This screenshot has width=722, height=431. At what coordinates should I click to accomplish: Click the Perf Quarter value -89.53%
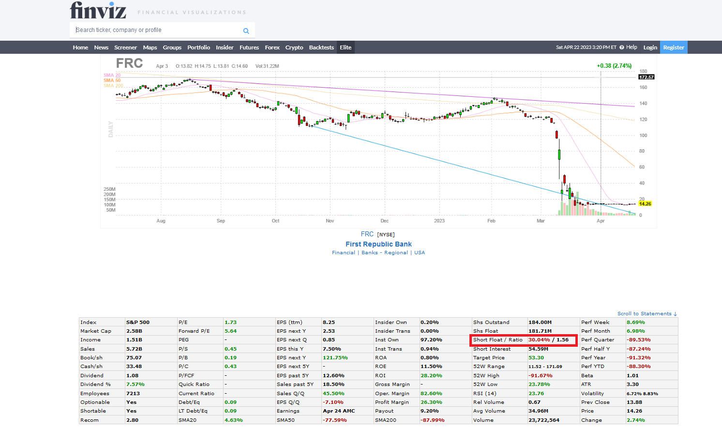[639, 340]
